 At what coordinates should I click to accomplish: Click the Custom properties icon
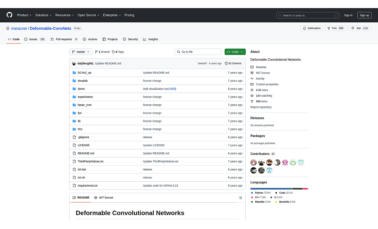(252, 84)
